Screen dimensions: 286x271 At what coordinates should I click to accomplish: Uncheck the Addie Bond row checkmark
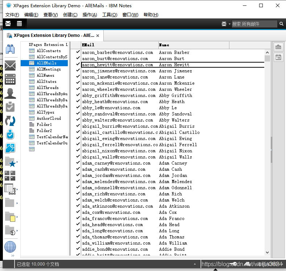78,249
